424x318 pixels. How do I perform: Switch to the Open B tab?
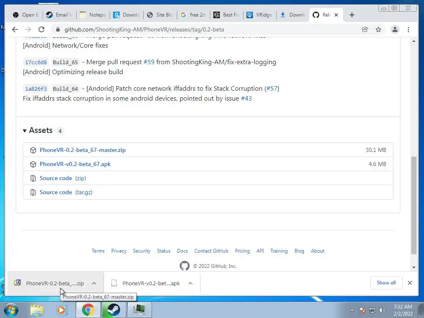26,15
